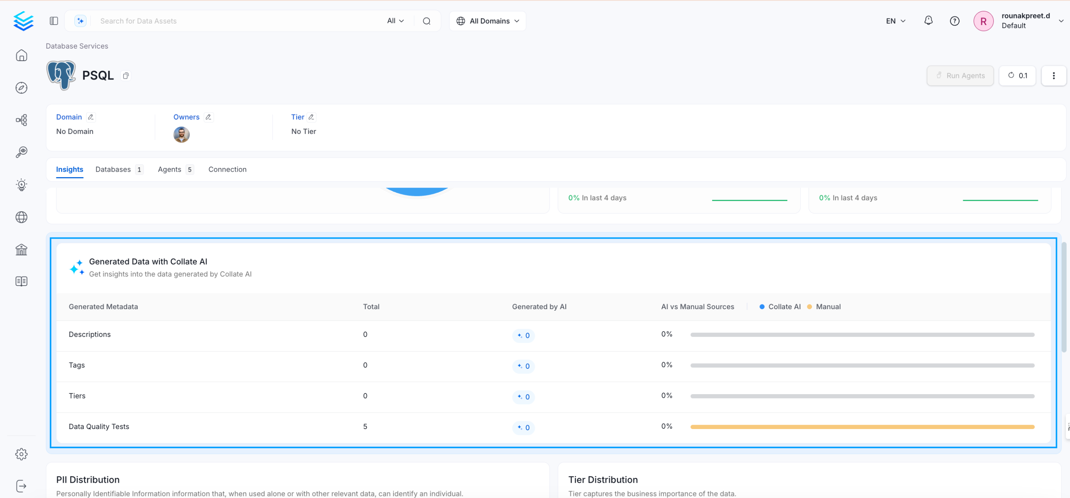Select the Explore compass icon in sidebar
The height and width of the screenshot is (498, 1070).
point(21,88)
